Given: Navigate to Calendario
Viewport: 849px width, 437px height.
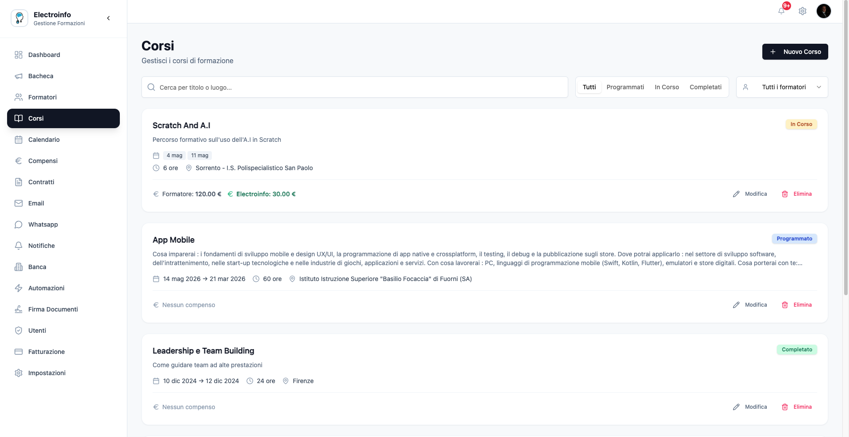Looking at the screenshot, I should click(x=64, y=140).
